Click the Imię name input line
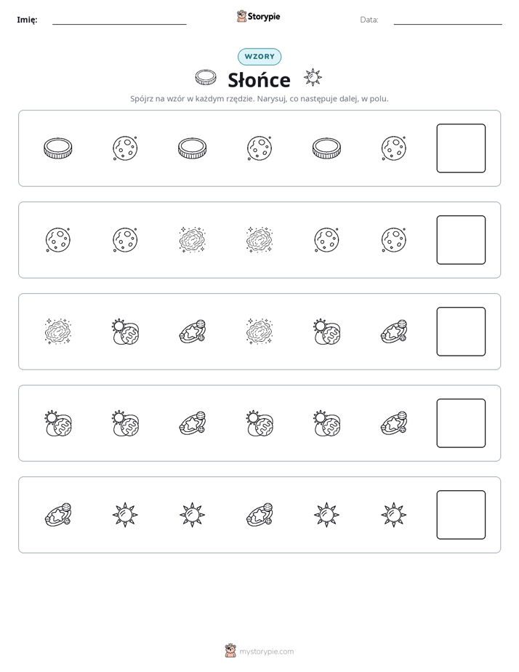The height and width of the screenshot is (672, 519). pos(119,20)
